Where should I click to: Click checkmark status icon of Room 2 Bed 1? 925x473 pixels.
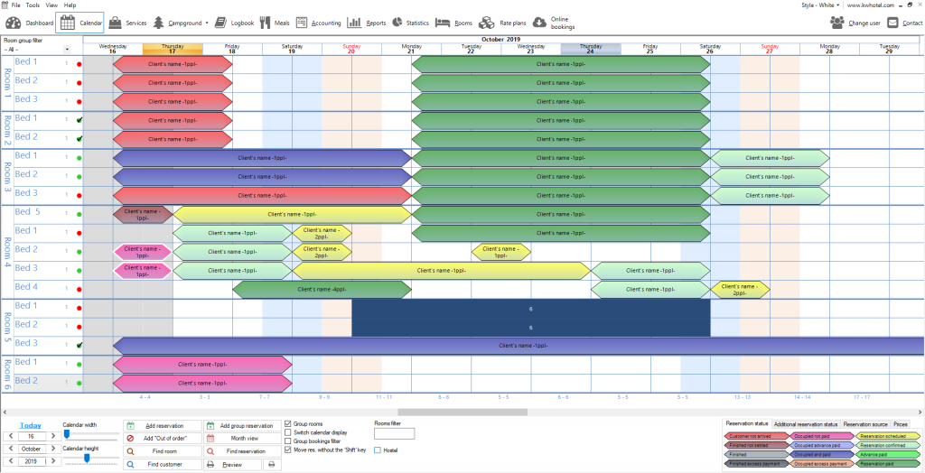point(79,120)
